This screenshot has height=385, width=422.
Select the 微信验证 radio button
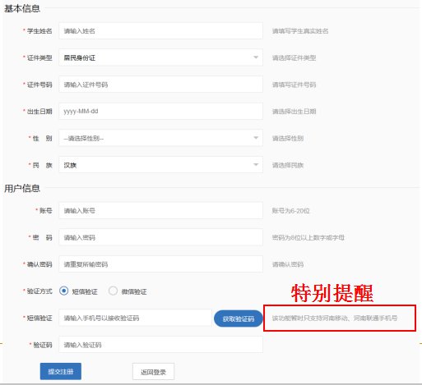coord(113,291)
